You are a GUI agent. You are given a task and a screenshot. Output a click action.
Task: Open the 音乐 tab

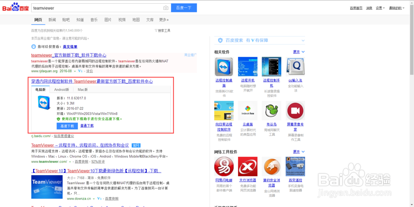(x=94, y=20)
